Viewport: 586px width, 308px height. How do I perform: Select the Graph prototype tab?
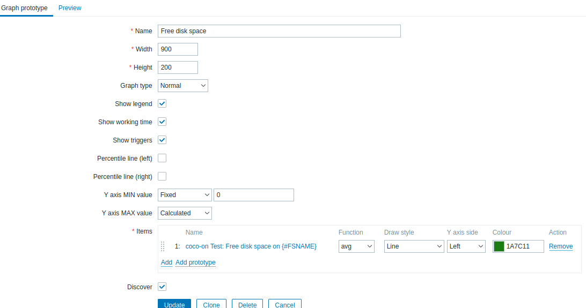pos(25,8)
